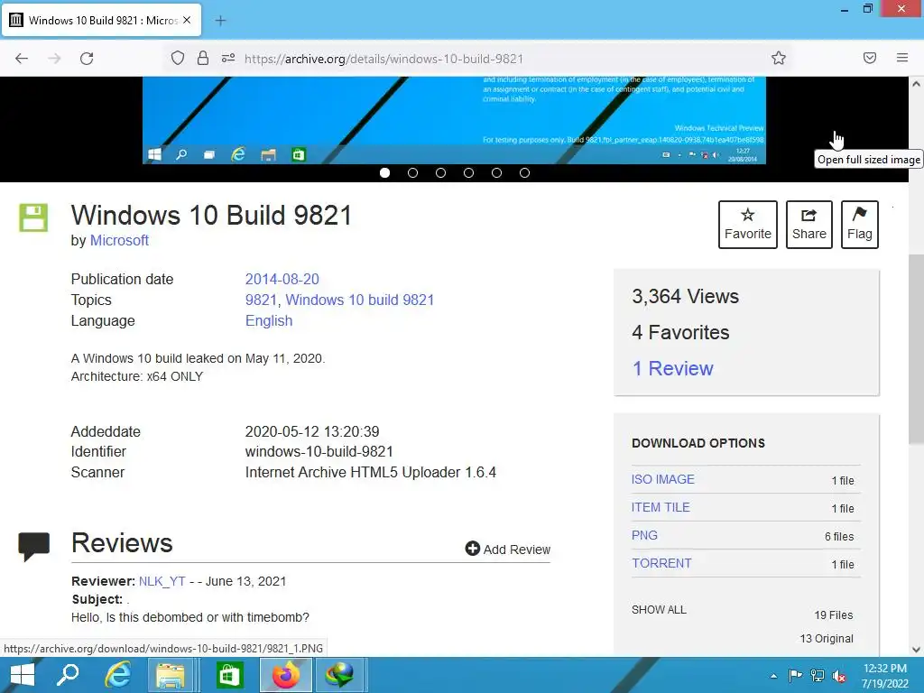Click the Reviews speech bubble icon
This screenshot has height=693, width=924.
[33, 546]
